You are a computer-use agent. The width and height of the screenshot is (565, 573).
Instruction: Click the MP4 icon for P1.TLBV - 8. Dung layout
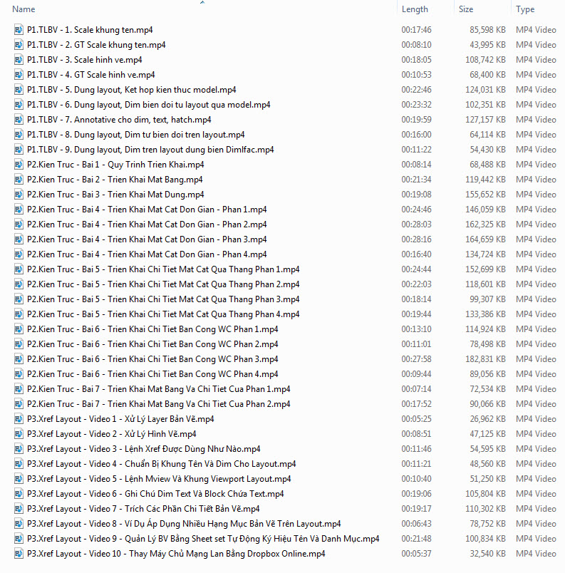[x=19, y=135]
